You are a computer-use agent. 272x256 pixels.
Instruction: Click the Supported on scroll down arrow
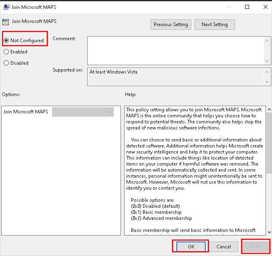(x=267, y=82)
